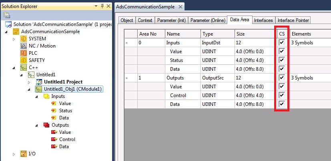Click the red Outputs folder icon
The width and height of the screenshot is (331, 161).
(46, 125)
